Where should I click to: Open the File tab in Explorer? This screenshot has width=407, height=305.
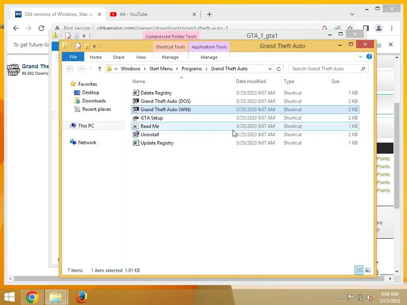(x=73, y=57)
